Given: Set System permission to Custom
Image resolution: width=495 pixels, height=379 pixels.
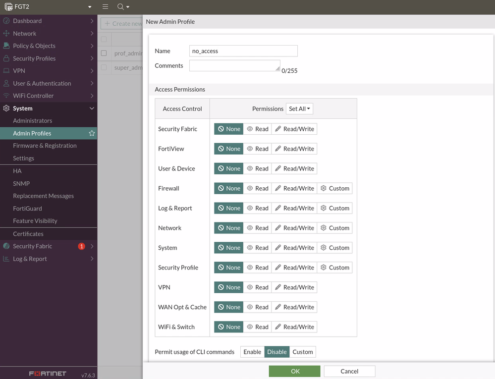Looking at the screenshot, I should [x=334, y=248].
